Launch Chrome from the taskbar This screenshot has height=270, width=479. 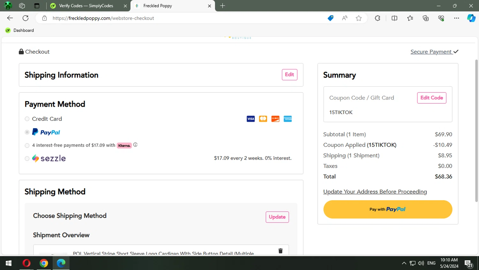(x=44, y=263)
